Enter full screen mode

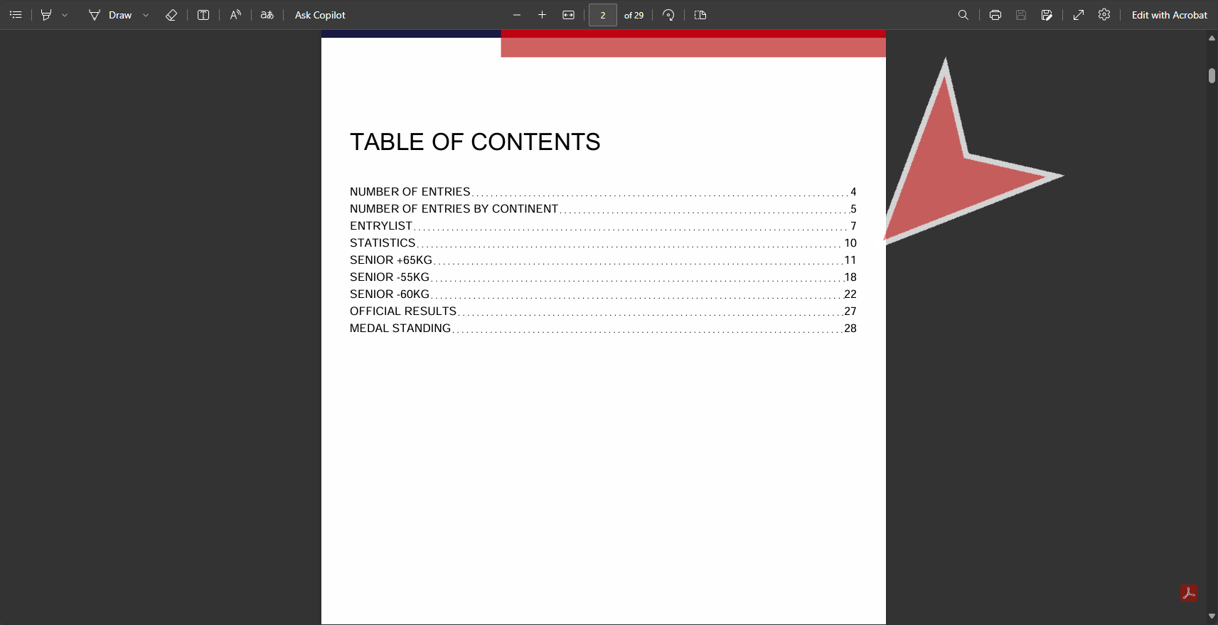click(1079, 15)
